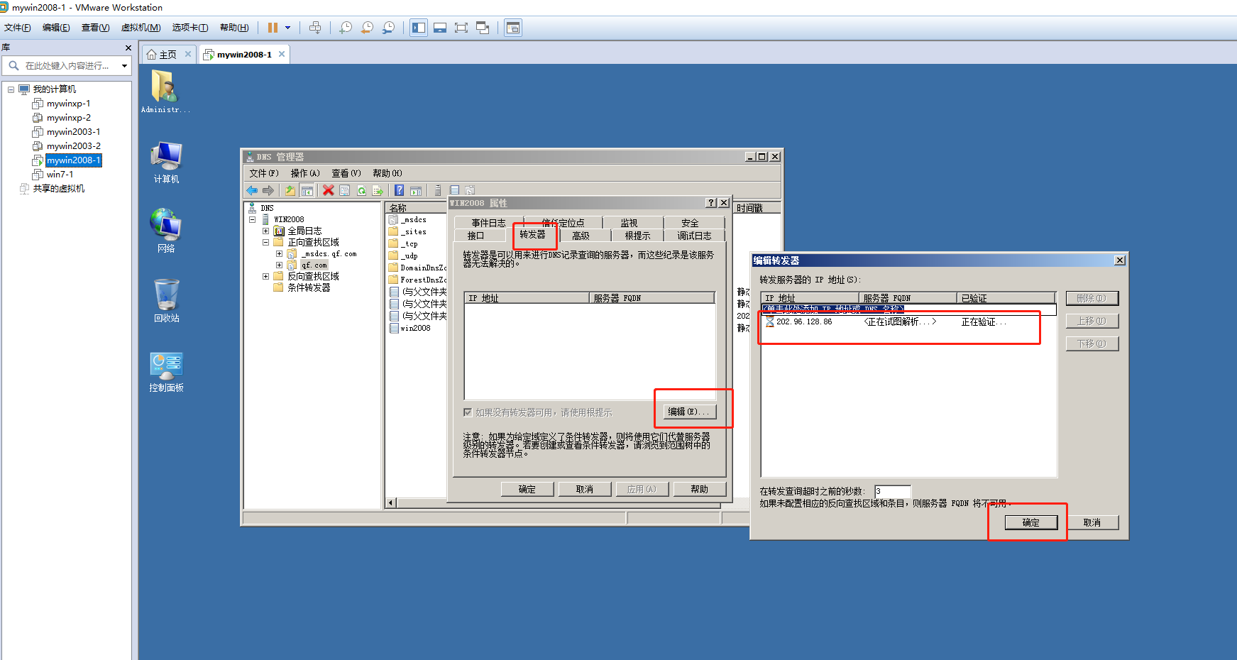This screenshot has height=660, width=1237.
Task: Click the library search input field
Action: coord(68,65)
